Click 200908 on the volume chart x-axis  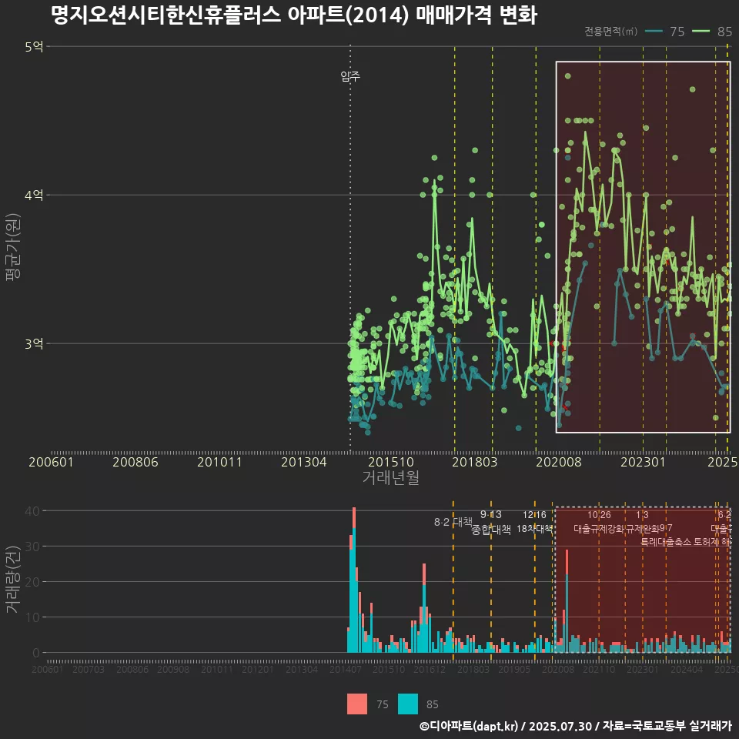click(x=173, y=669)
